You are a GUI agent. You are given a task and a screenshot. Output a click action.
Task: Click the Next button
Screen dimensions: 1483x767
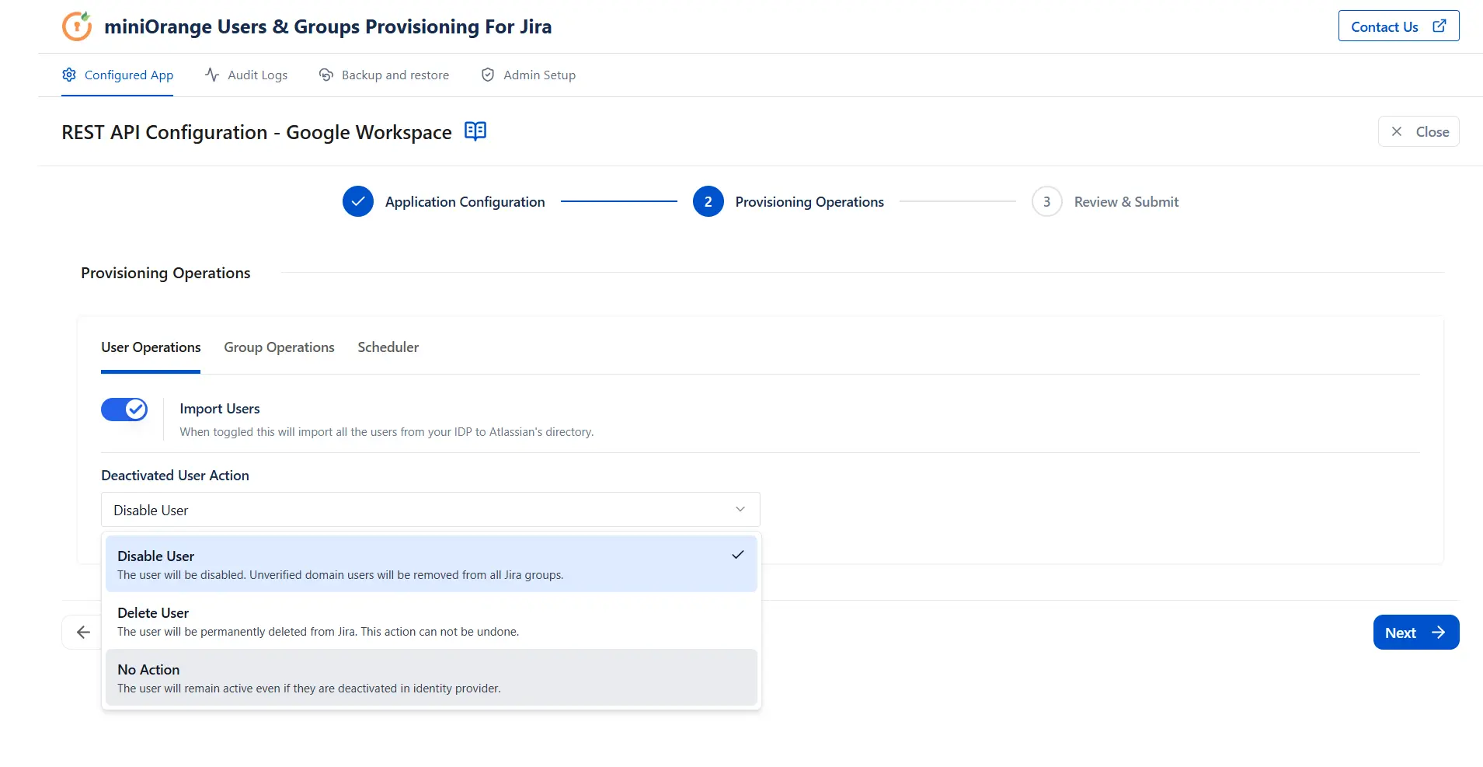(x=1416, y=632)
